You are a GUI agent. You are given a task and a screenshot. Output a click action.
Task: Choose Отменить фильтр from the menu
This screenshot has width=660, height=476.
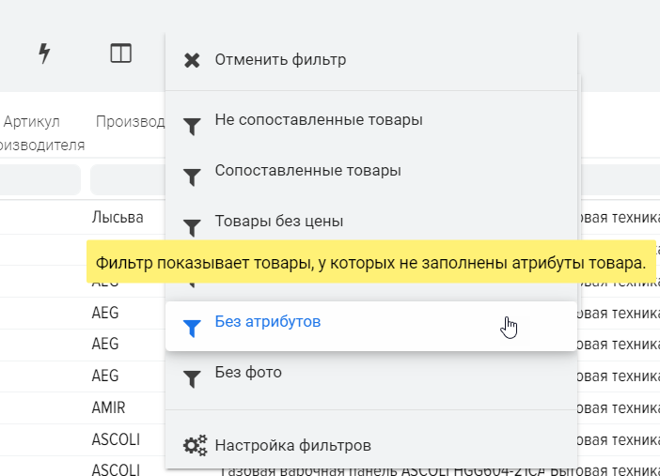280,60
